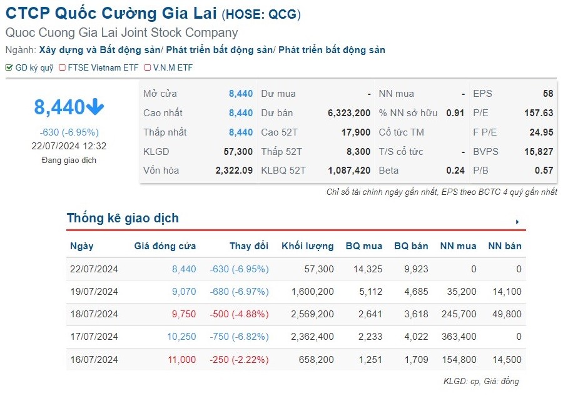The width and height of the screenshot is (563, 396).
Task: Check the FTSE Vietnam ETF box
Action: pos(63,67)
